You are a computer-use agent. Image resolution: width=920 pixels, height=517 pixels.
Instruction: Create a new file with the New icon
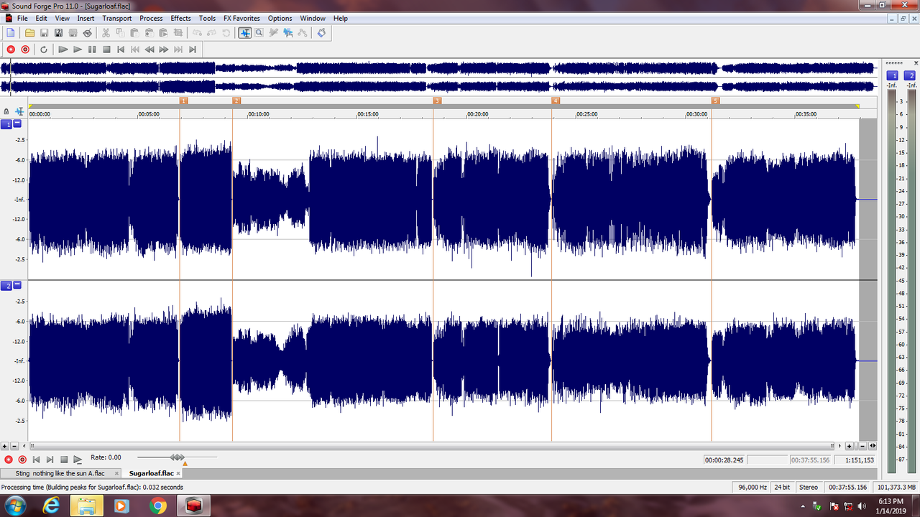click(x=10, y=32)
